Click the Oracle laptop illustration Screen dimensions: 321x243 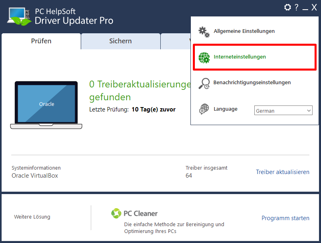46,105
